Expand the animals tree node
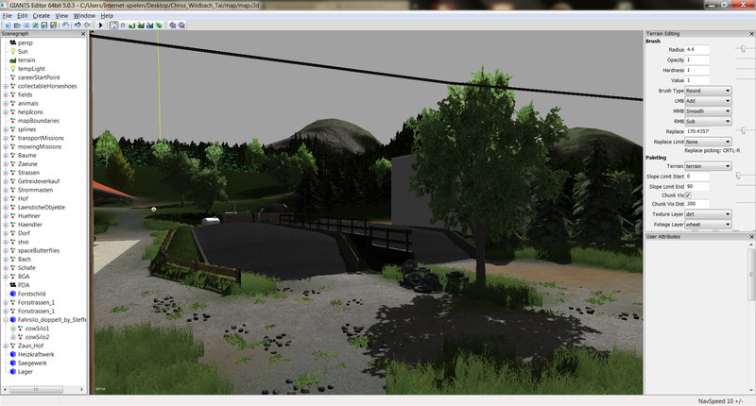756x406 pixels. pyautogui.click(x=6, y=104)
